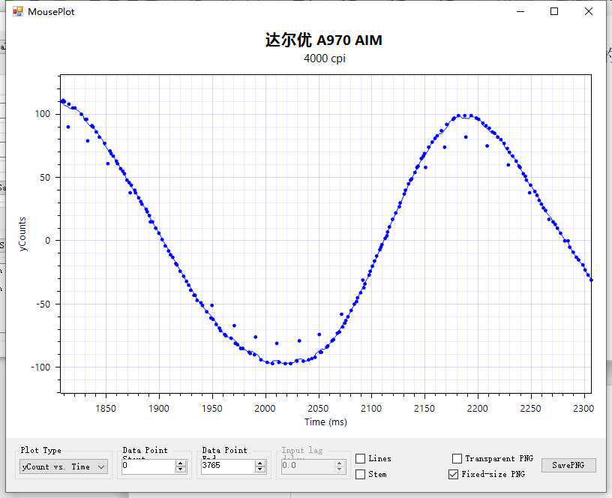Click the Time (ms) axis label
This screenshot has width=612, height=498.
[x=325, y=421]
